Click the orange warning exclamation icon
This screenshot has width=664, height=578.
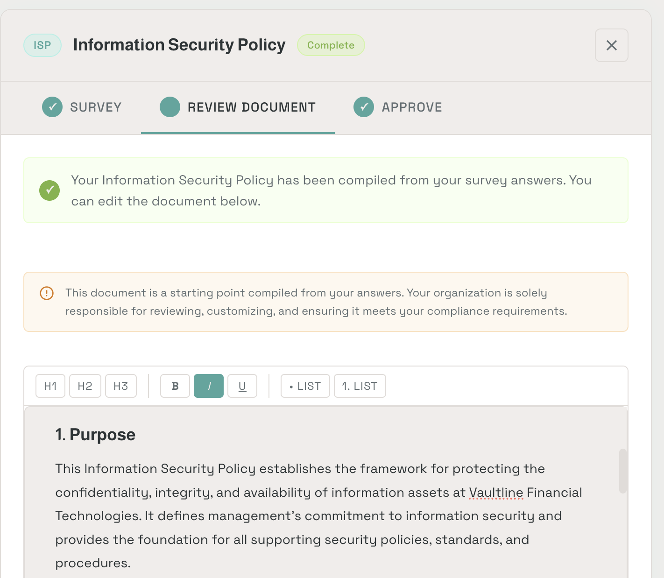point(47,293)
